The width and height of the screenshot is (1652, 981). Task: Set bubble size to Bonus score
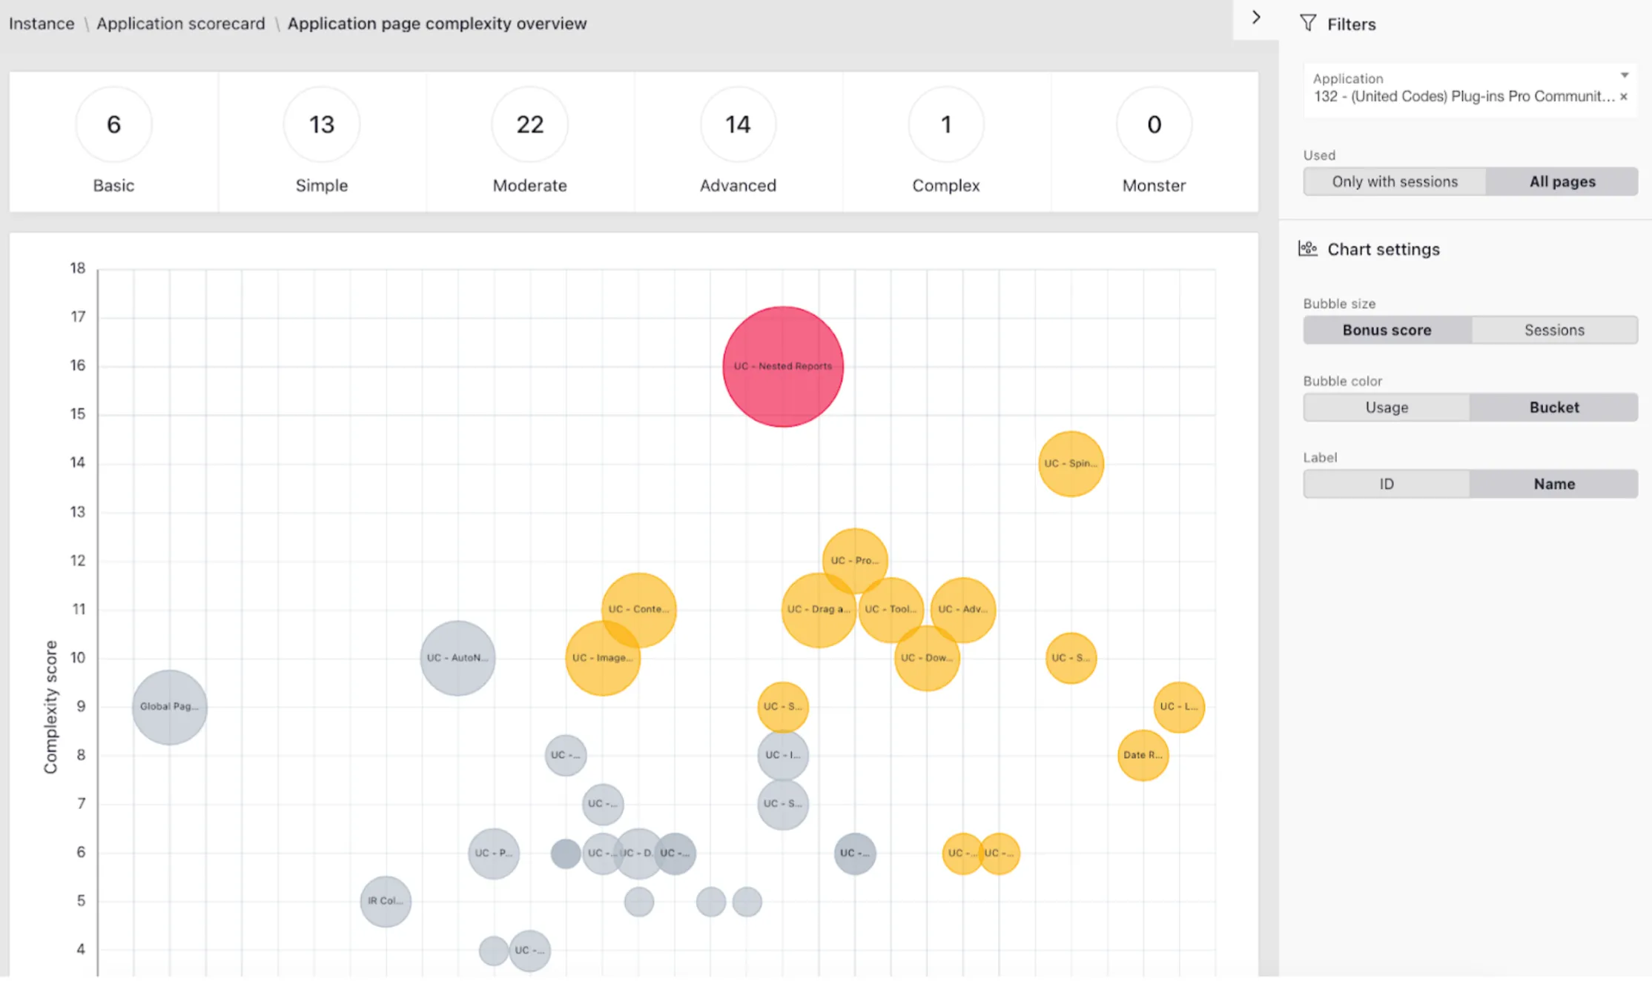(x=1387, y=330)
